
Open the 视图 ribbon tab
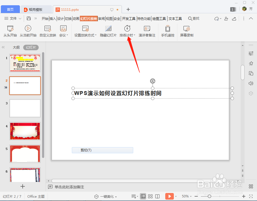pos(109,18)
